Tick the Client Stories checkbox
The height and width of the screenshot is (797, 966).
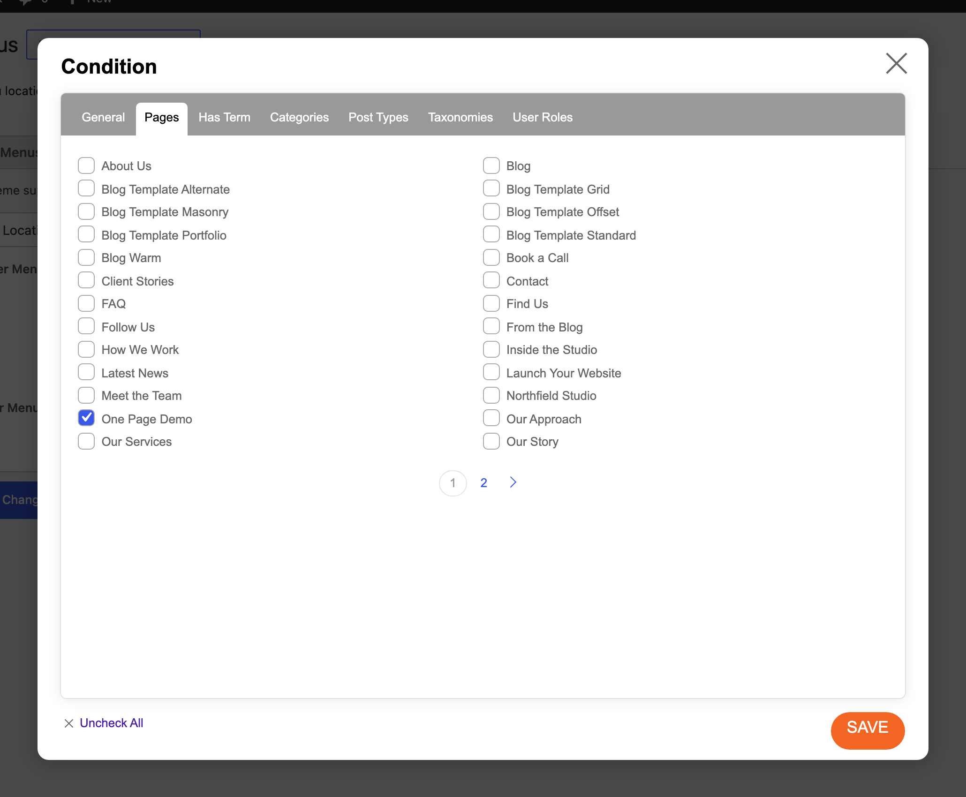point(86,280)
